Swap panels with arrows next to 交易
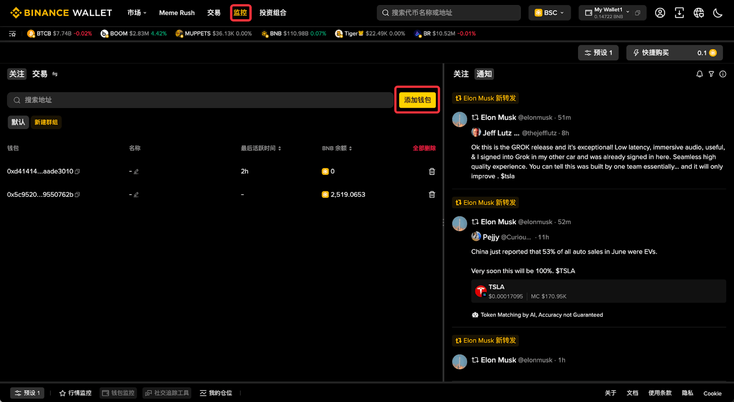This screenshot has height=402, width=734. (x=55, y=74)
